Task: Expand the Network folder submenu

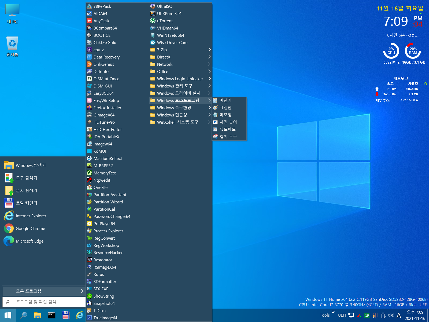Action: click(180, 64)
